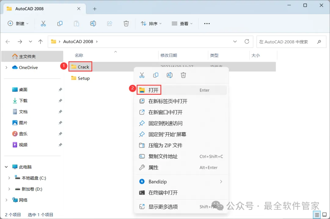
Task: Click the Delete icon in the context menu
Action: pyautogui.click(x=183, y=75)
